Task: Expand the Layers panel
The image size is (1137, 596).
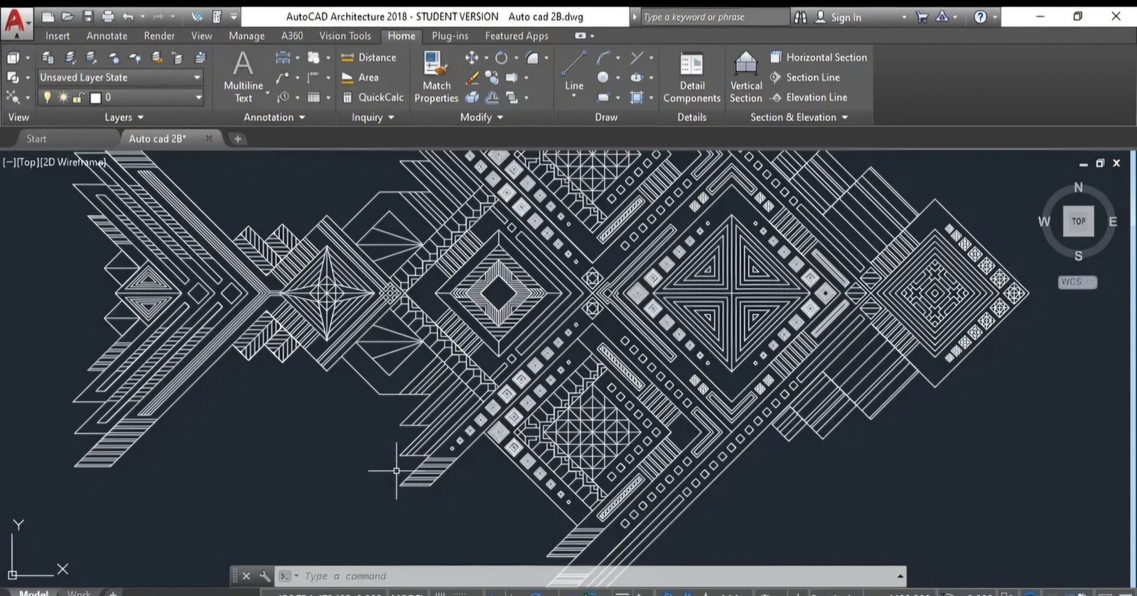Action: click(x=124, y=117)
